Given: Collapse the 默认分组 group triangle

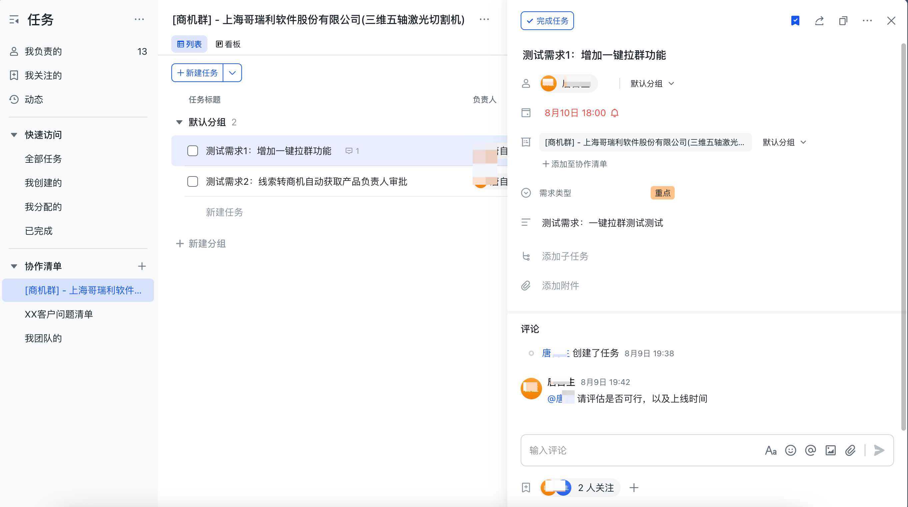Looking at the screenshot, I should [x=179, y=122].
